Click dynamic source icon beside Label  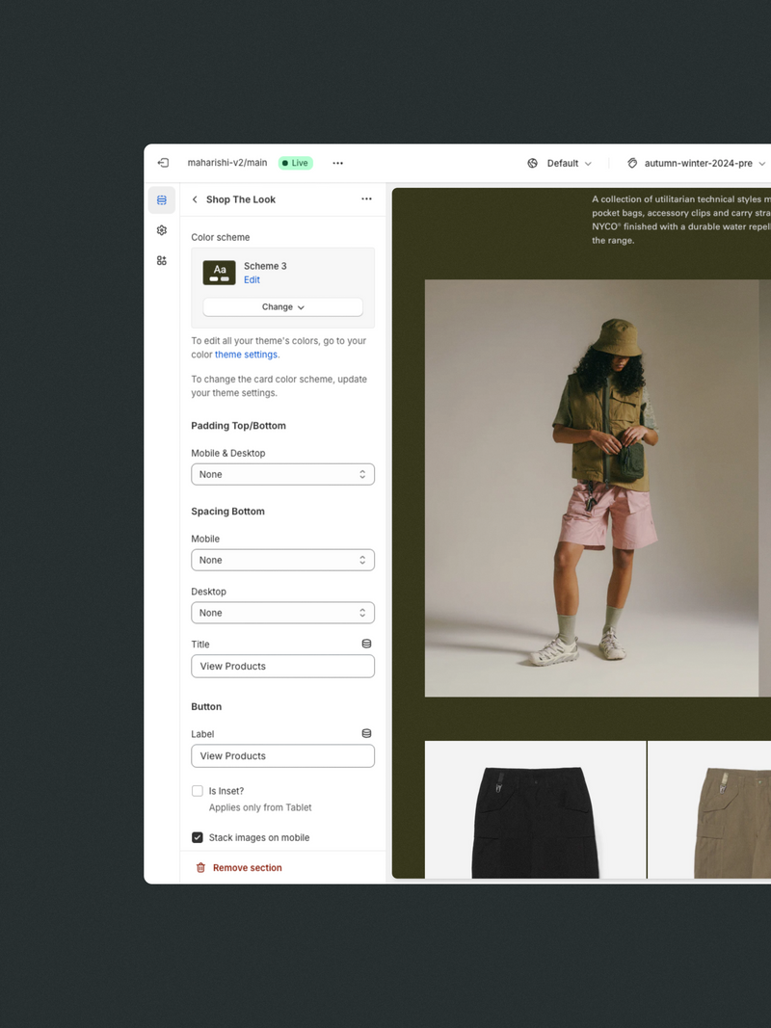[366, 733]
